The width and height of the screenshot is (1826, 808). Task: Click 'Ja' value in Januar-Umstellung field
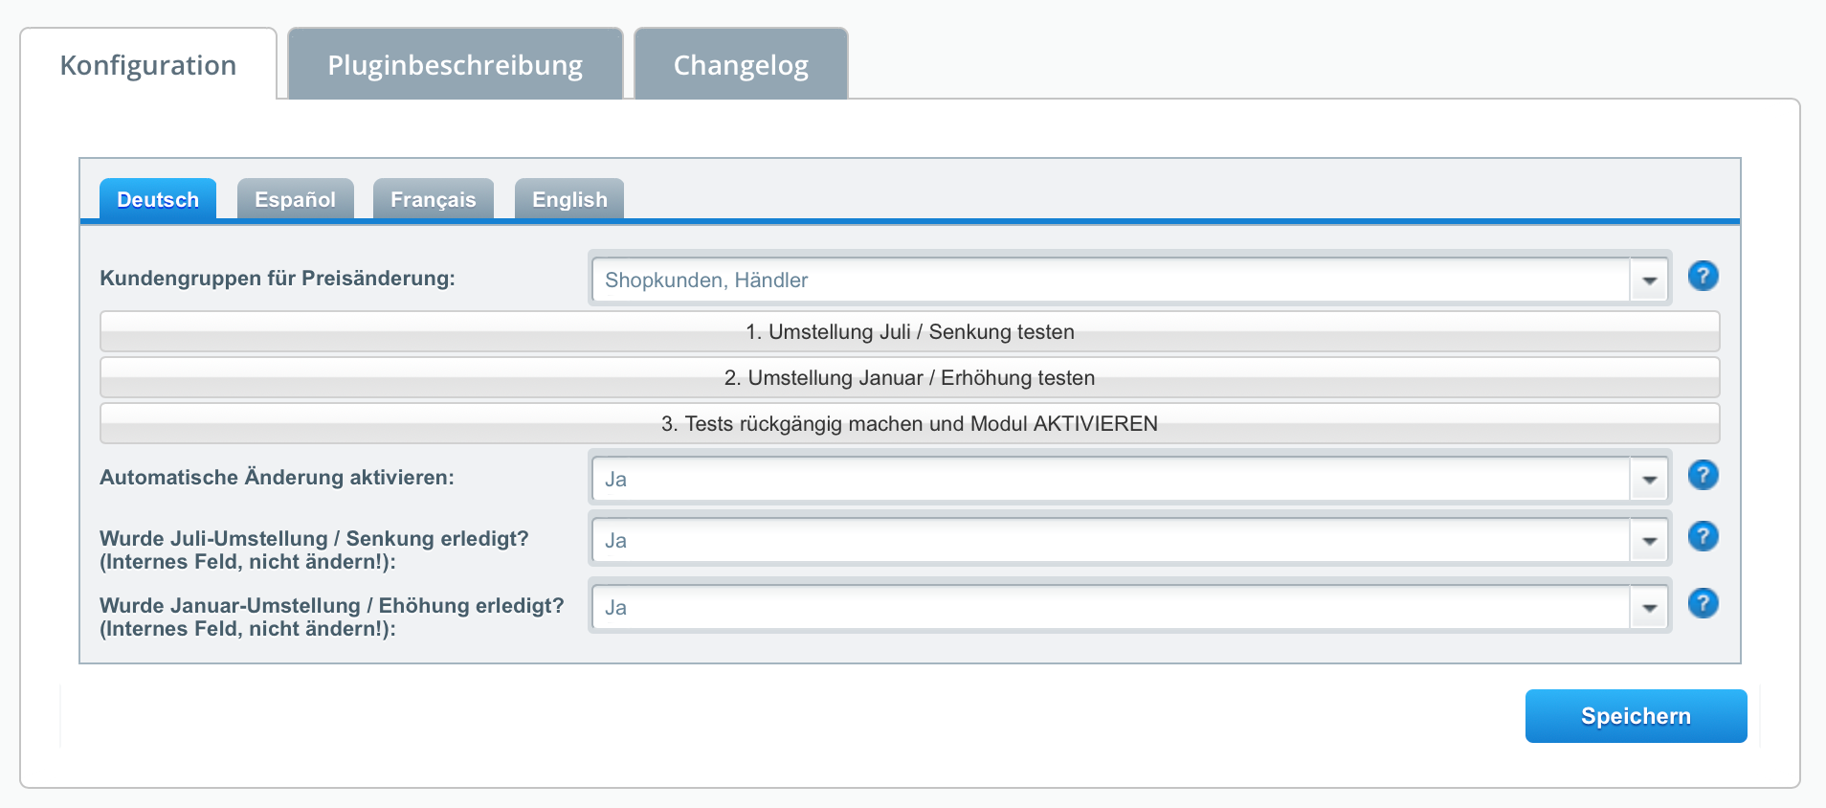coord(1111,608)
